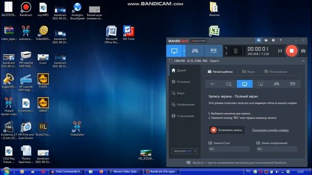This screenshot has width=312, height=175.
Task: Select the АудиоМАСТЕР desktop icon
Action: [x=9, y=81]
